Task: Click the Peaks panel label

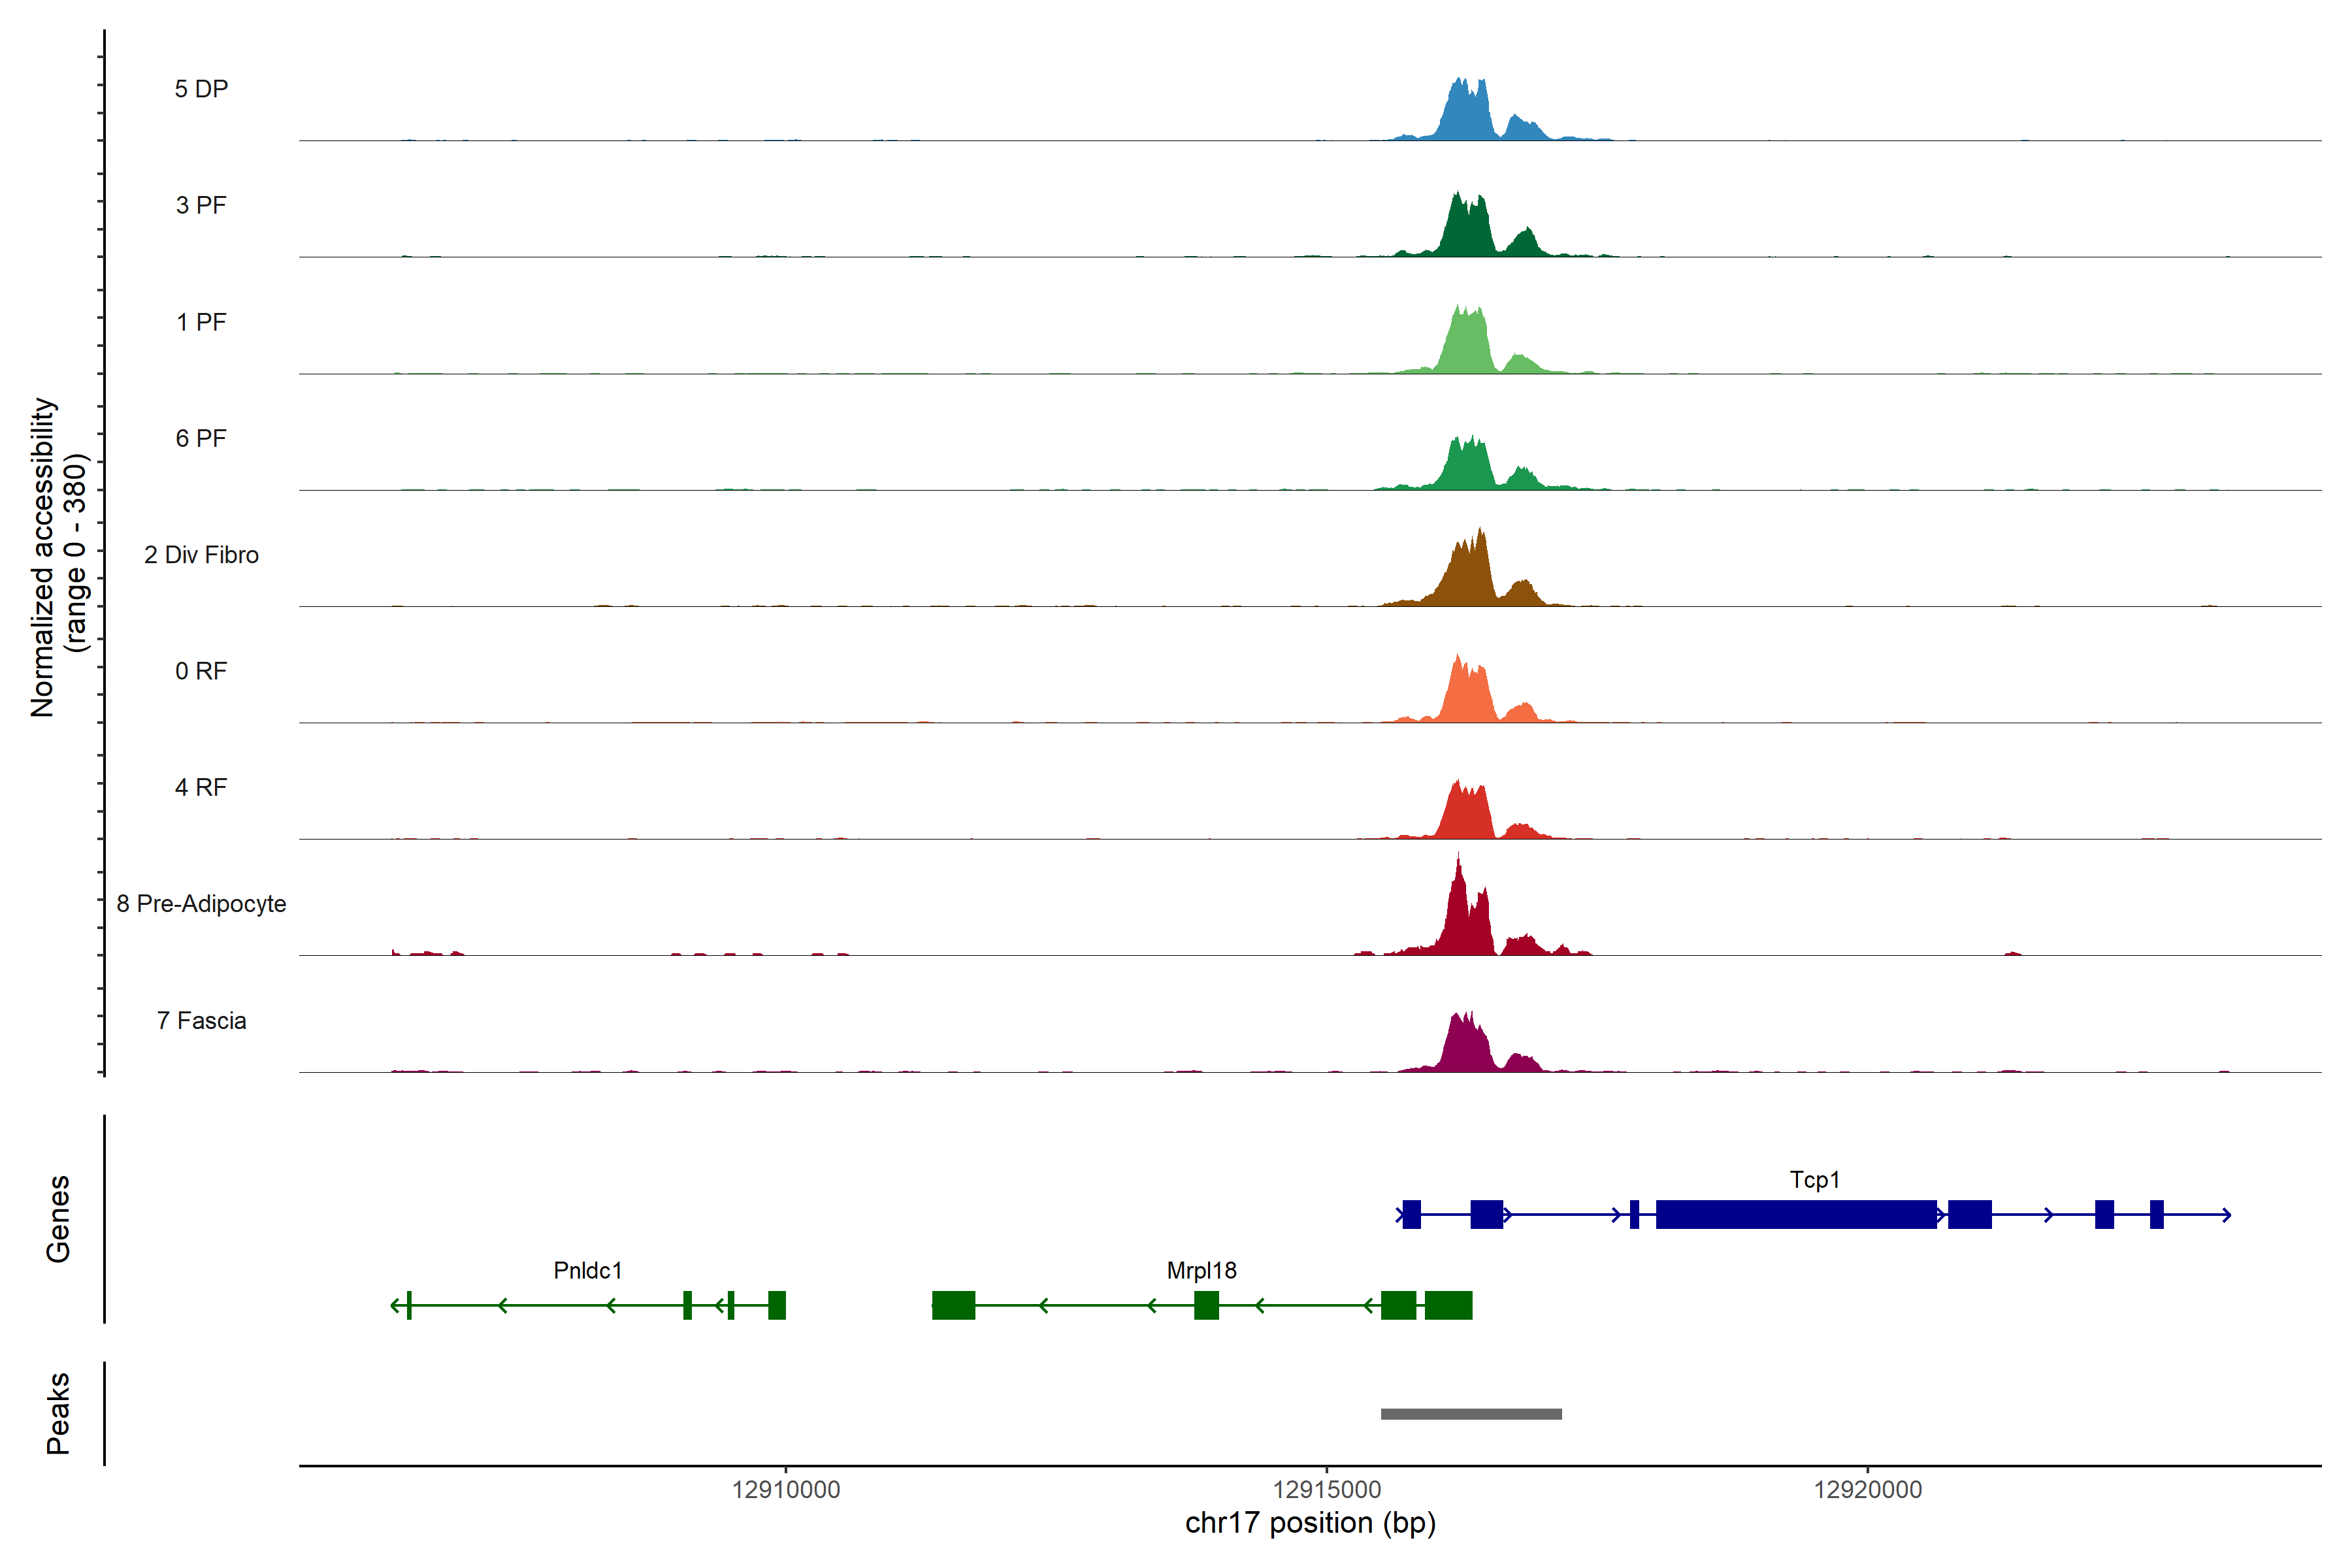Action: (58, 1413)
